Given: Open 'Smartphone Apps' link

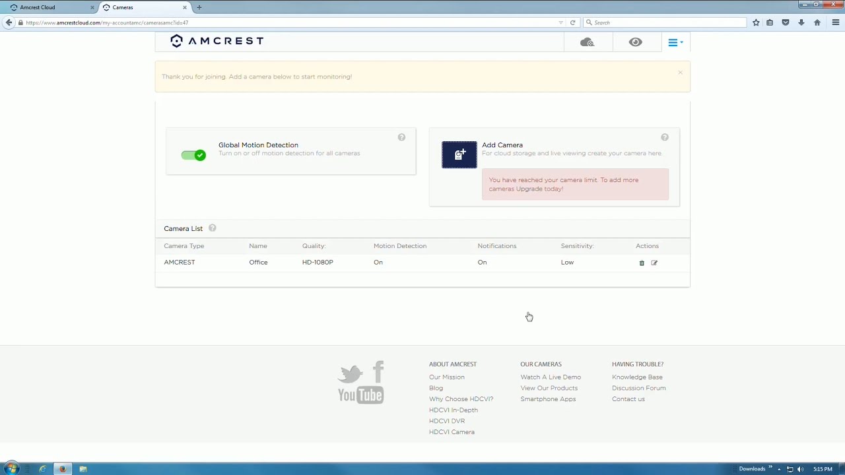Looking at the screenshot, I should pos(548,399).
